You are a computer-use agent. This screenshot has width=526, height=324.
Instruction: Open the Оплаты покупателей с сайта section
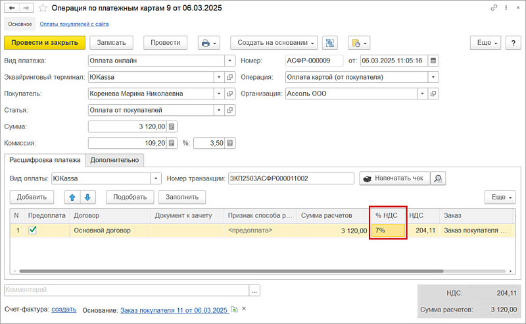[x=74, y=24]
